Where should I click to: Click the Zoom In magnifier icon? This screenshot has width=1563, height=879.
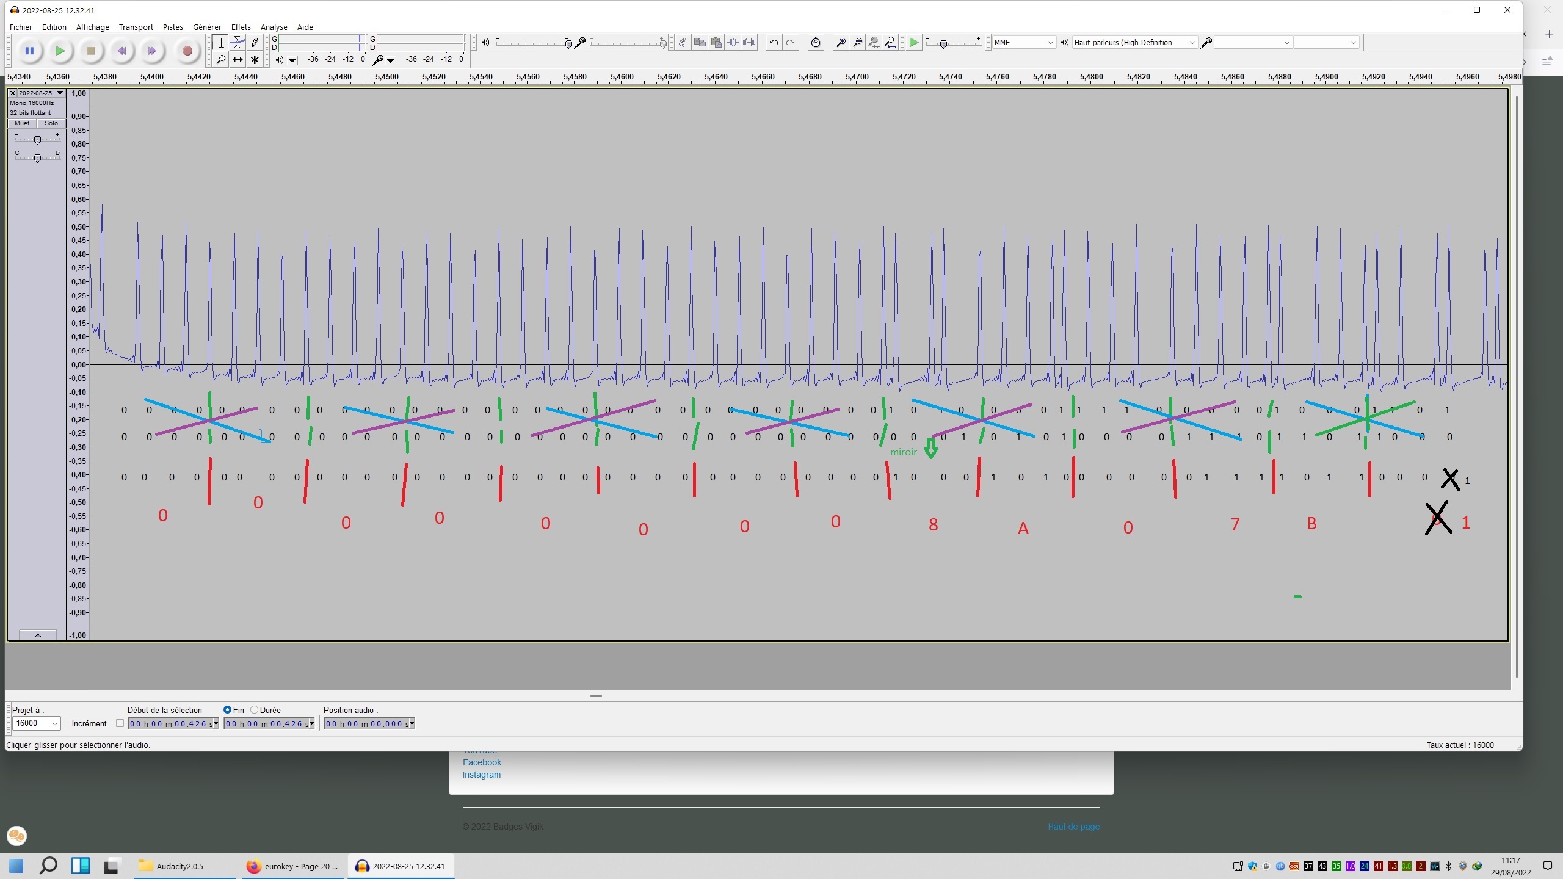841,42
